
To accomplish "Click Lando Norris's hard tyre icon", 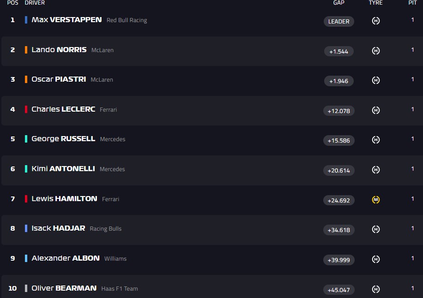I will tap(376, 51).
